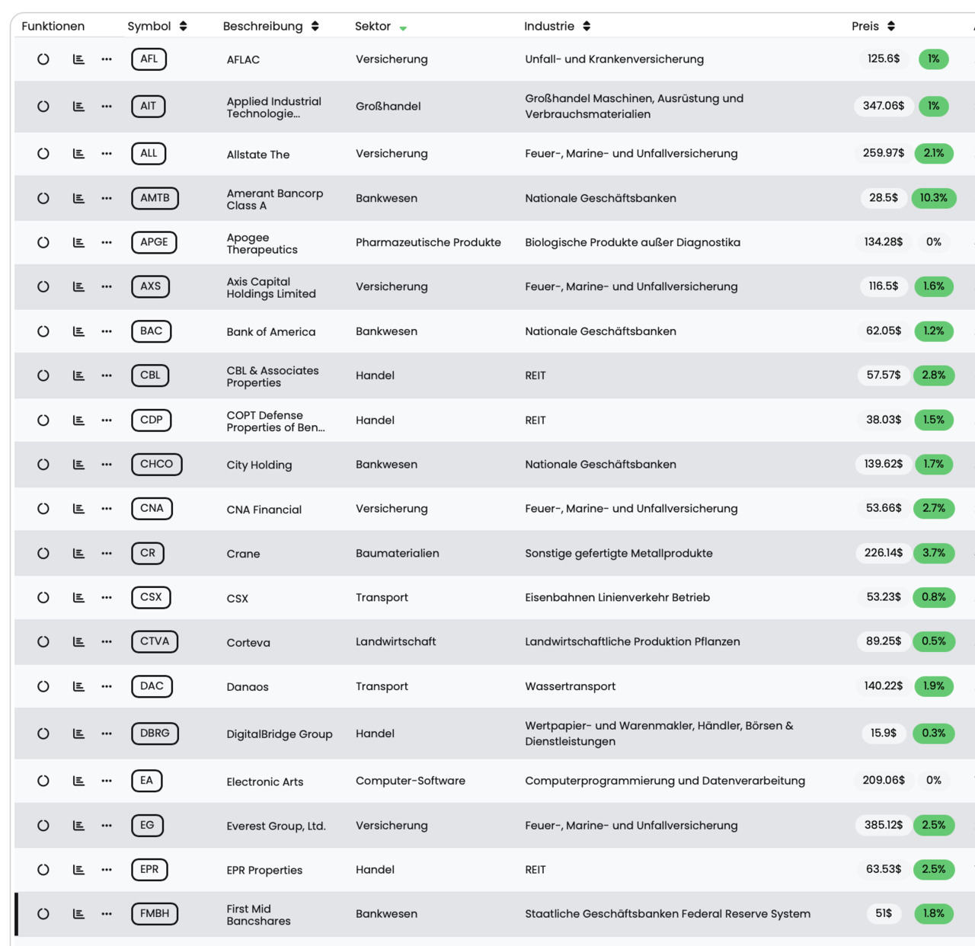Click the Bank of America description

tap(271, 332)
